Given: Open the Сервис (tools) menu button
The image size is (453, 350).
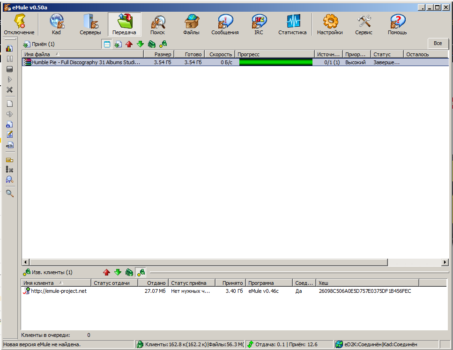Looking at the screenshot, I should click(x=364, y=24).
